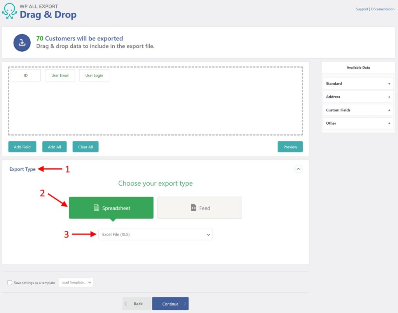Collapse the Export Type section with the chevron
Screen dimensions: 398x313
click(x=298, y=169)
